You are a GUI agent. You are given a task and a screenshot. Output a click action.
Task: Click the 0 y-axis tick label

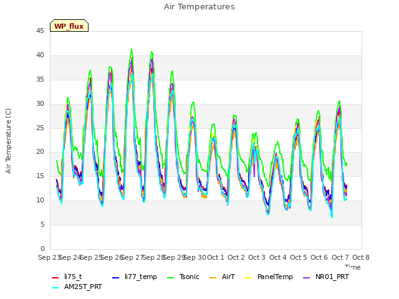click(42, 249)
